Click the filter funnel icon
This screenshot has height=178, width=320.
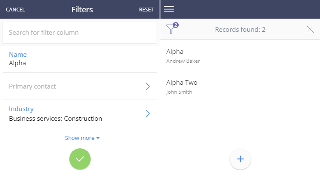tap(171, 29)
